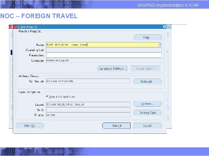Click the Name field with ICAR NOC text
This screenshot has width=209, height=156.
102,44
